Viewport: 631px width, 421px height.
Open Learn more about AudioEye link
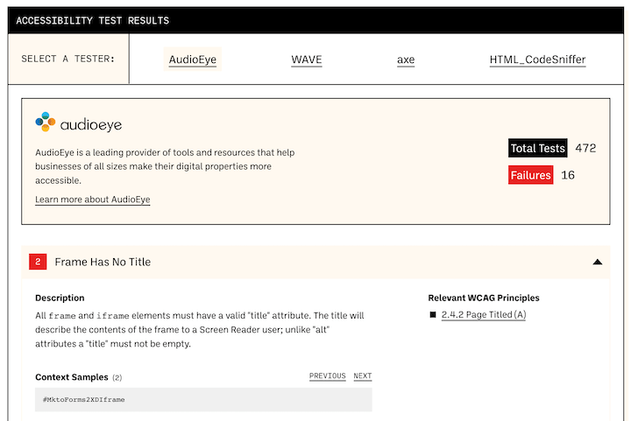tap(93, 200)
